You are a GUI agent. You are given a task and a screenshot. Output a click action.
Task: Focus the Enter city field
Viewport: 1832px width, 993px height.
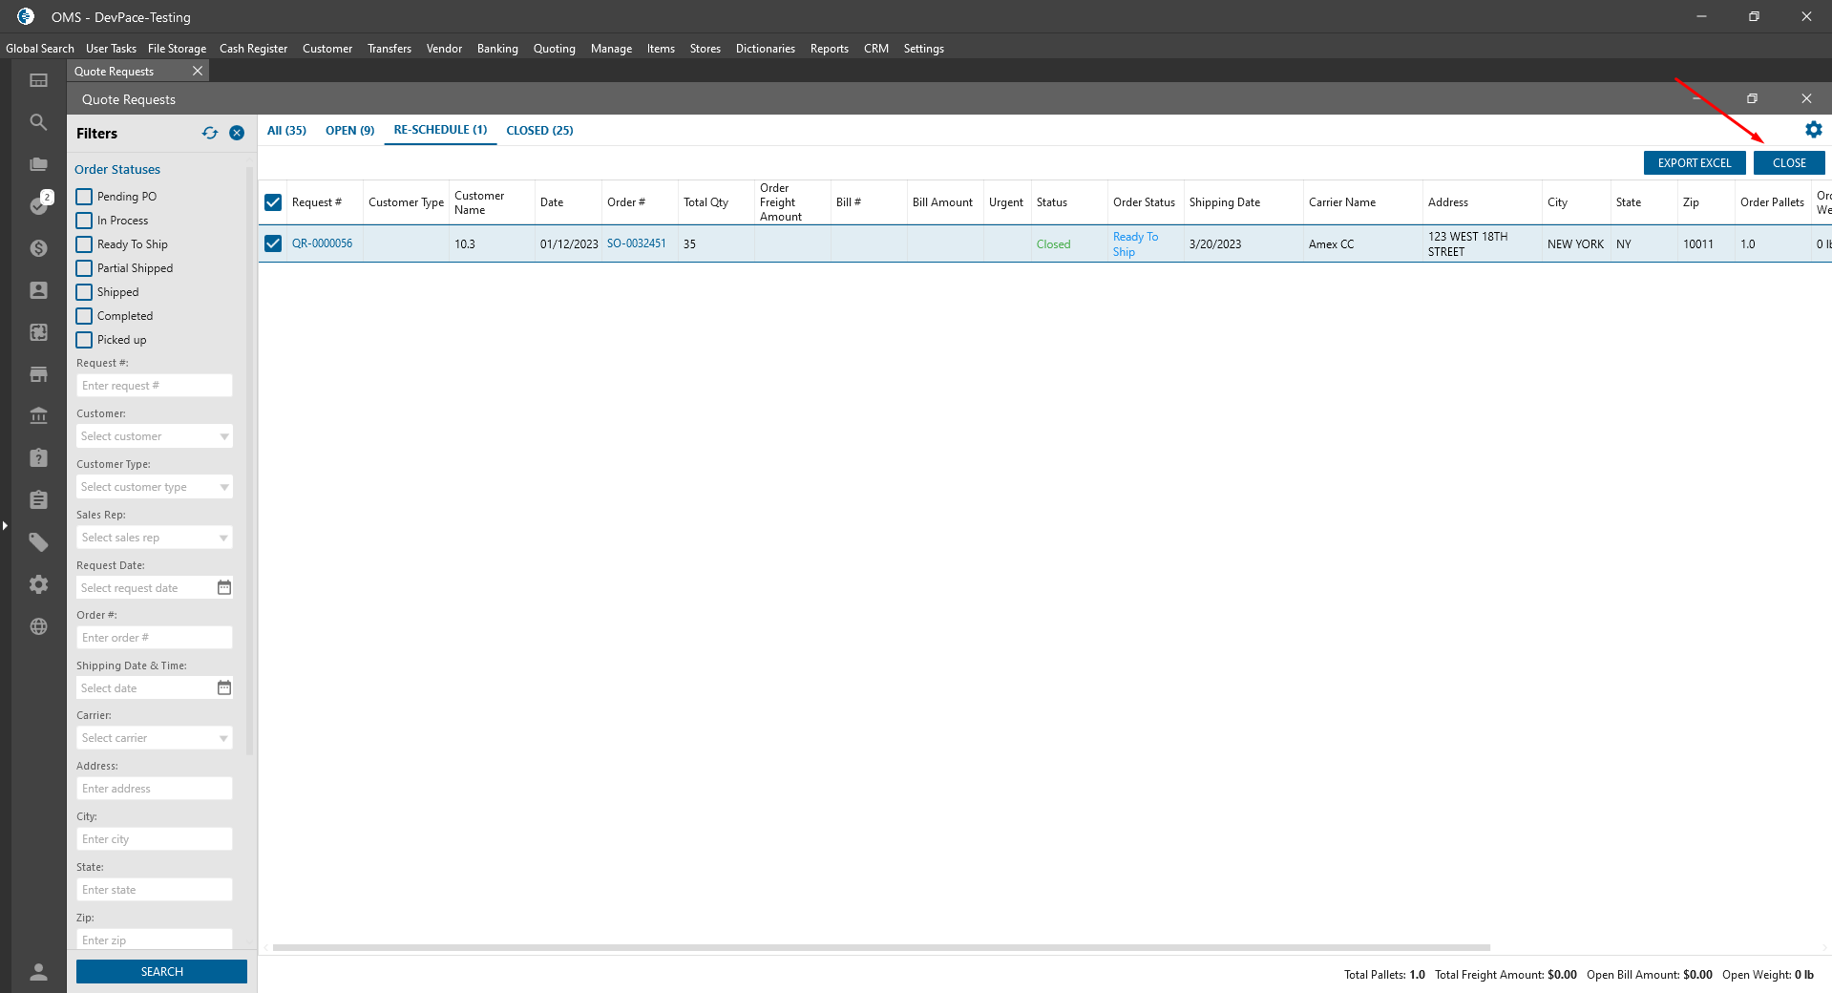pyautogui.click(x=155, y=839)
